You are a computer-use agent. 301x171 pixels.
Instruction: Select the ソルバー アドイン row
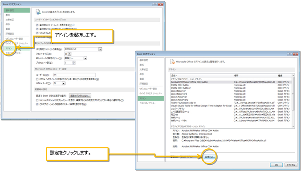(x=231, y=109)
